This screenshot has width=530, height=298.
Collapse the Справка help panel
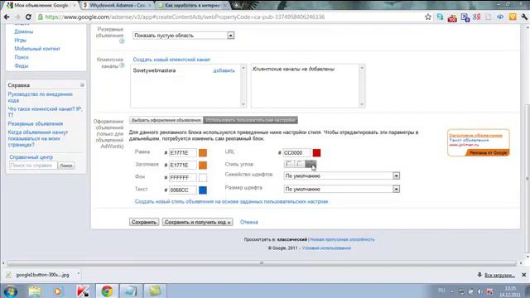82,85
